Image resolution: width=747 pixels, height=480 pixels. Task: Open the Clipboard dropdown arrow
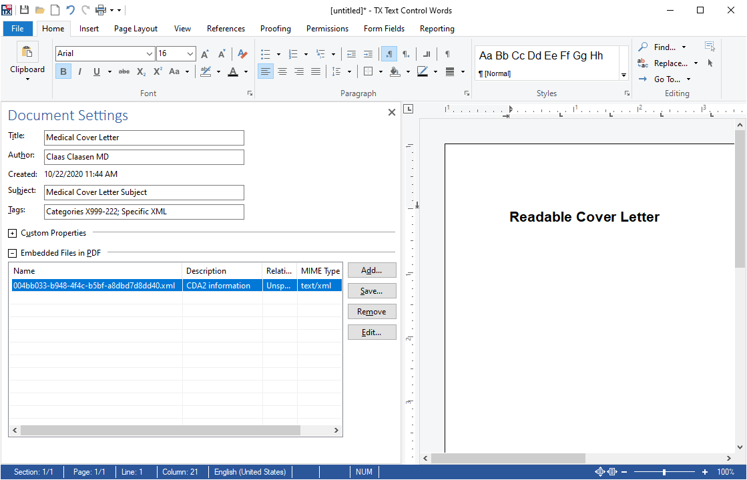tap(27, 79)
